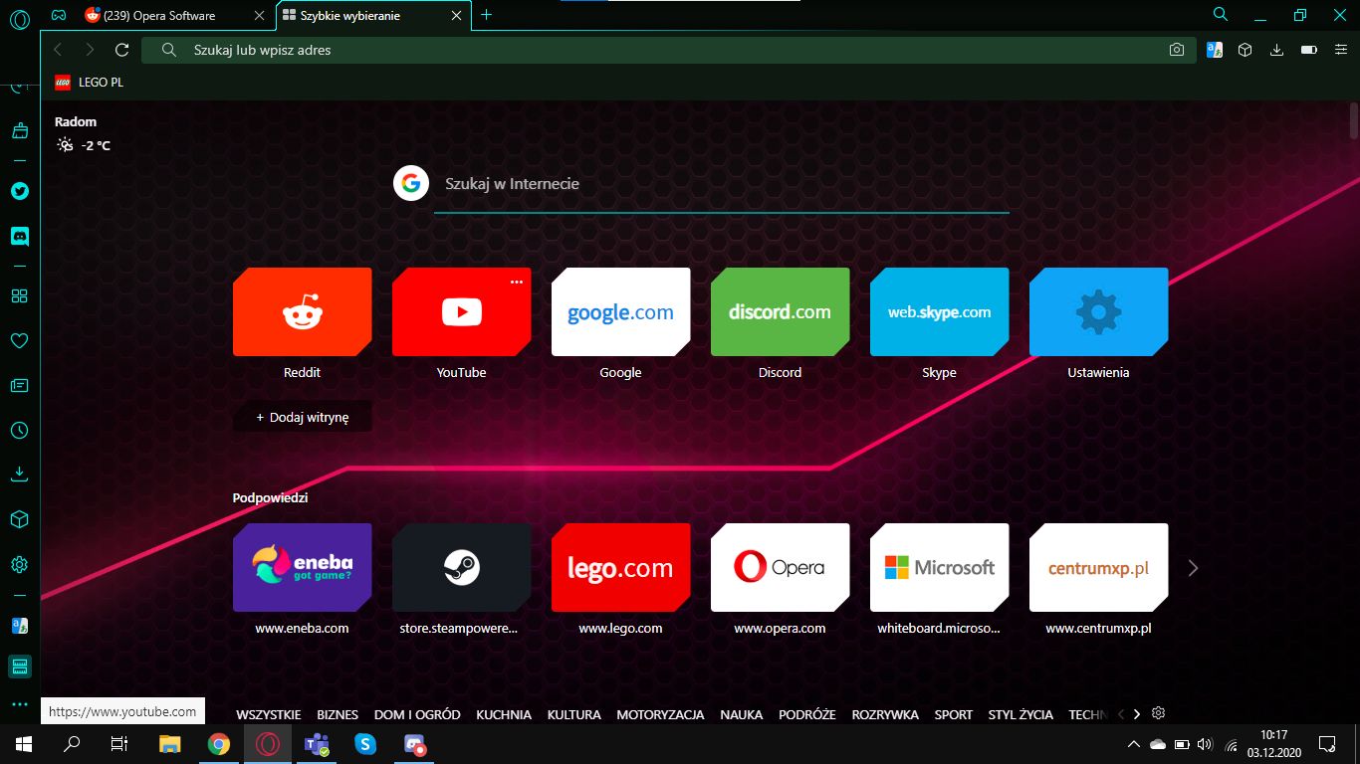Launch Skype from the taskbar
Screen dimensions: 1360x764
pos(365,743)
